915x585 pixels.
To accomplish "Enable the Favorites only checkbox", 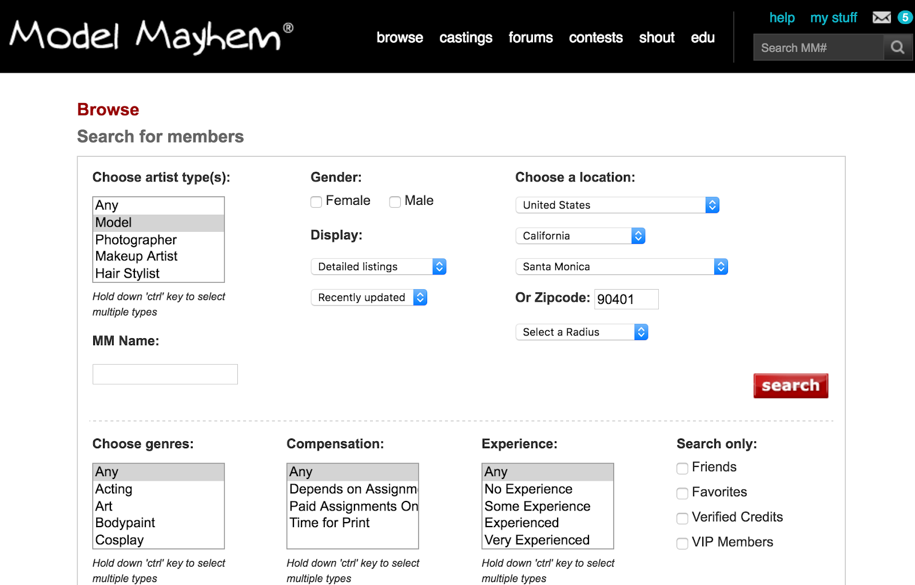I will click(682, 493).
